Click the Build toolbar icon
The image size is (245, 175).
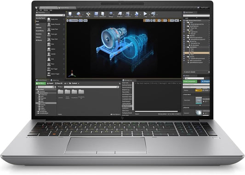137,14
